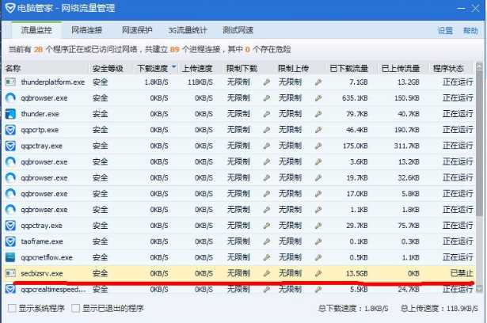Image resolution: width=487 pixels, height=323 pixels.
Task: Toggle the 显示已退出的程序 checkbox
Action: click(x=76, y=308)
